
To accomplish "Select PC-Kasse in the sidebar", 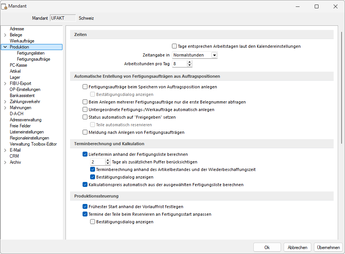I will tap(18, 65).
